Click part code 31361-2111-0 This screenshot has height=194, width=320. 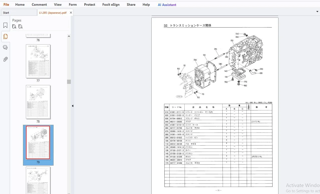pyautogui.click(x=177, y=112)
